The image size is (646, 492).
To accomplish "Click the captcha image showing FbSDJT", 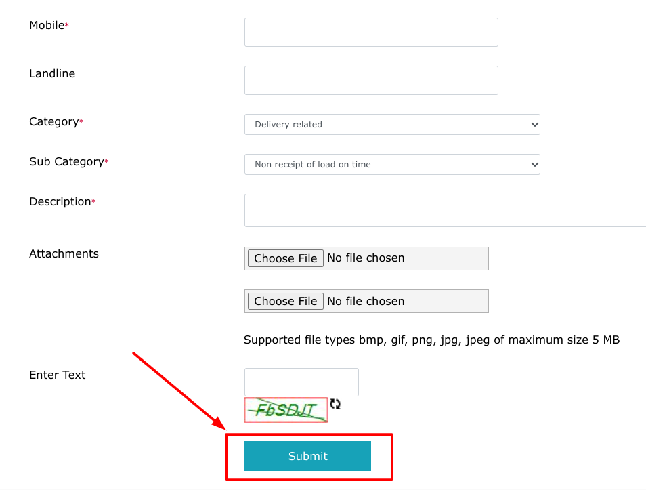I will (x=285, y=409).
